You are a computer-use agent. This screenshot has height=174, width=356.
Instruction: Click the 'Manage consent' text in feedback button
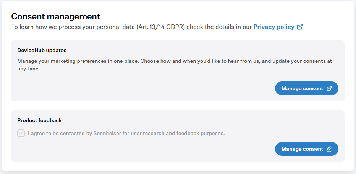pos(302,149)
